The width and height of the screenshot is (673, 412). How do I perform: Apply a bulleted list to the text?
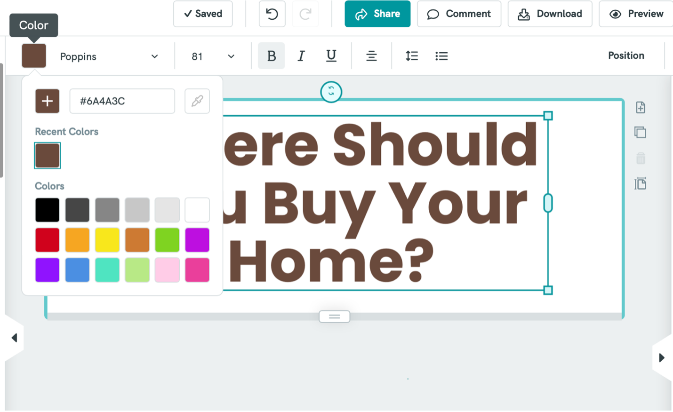441,56
